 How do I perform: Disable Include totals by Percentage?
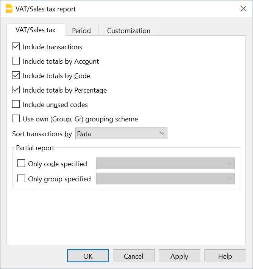pos(16,90)
